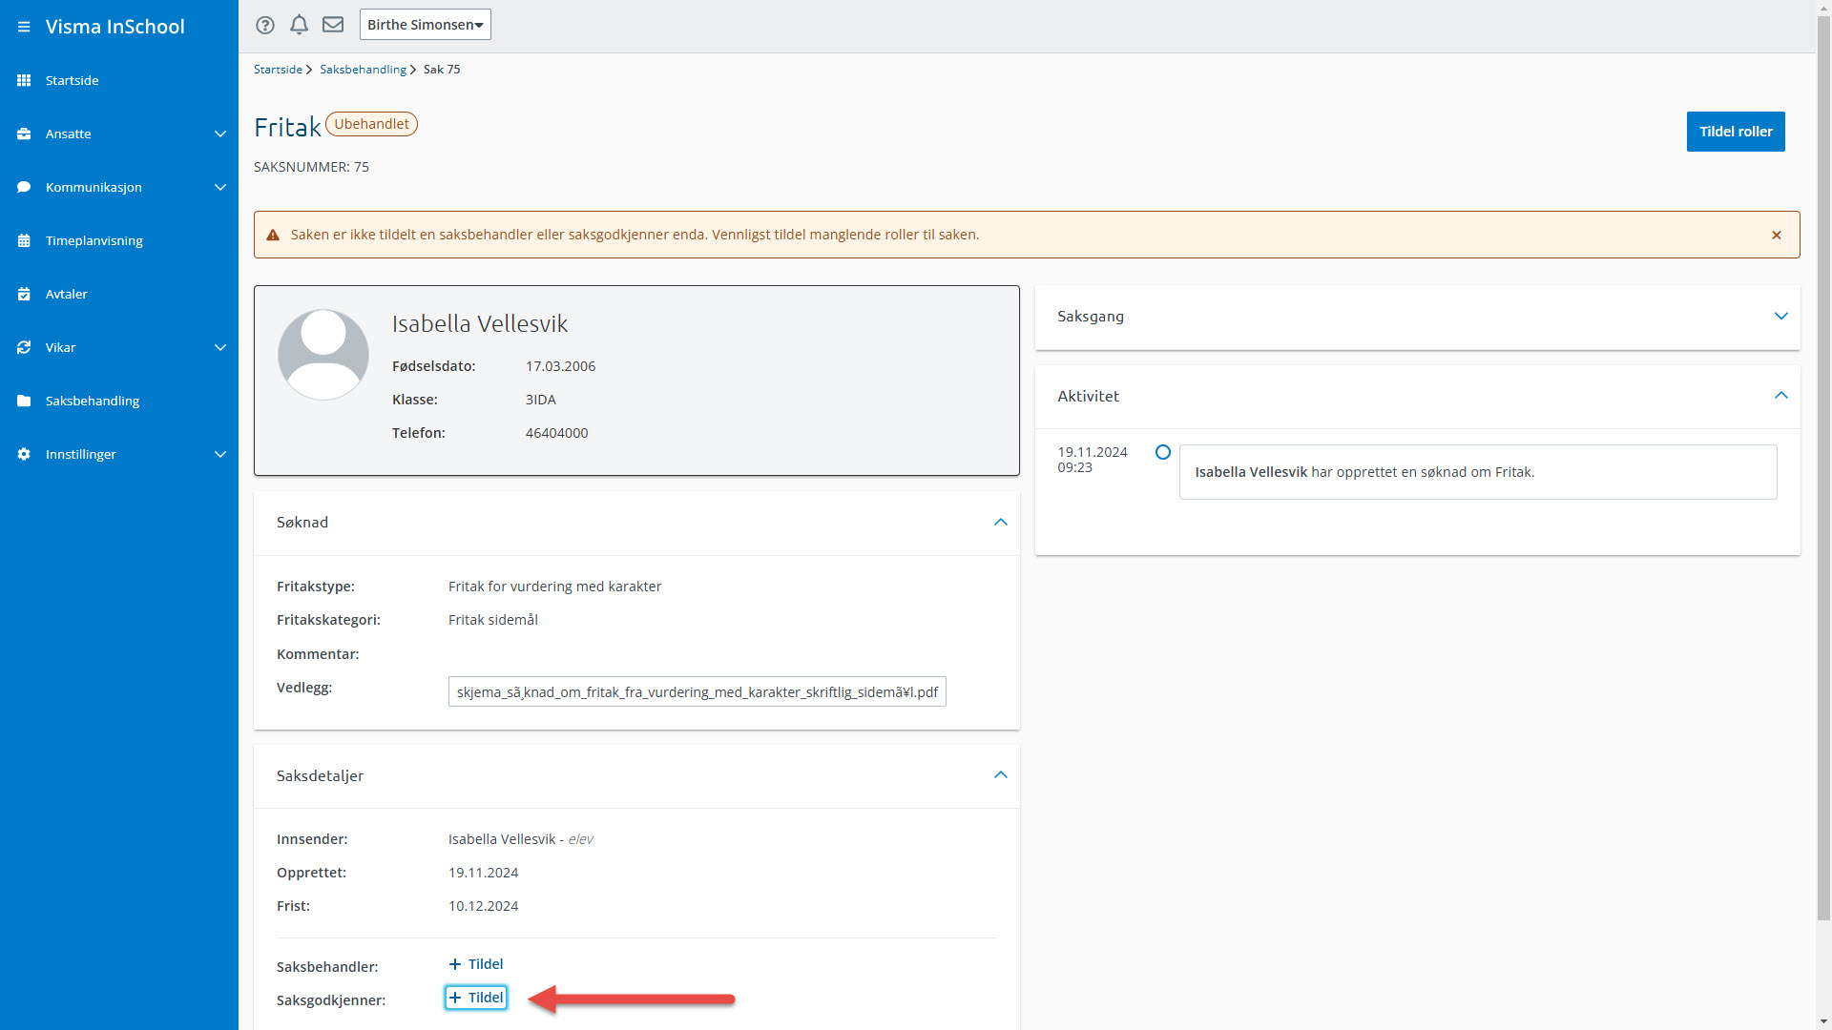Open notifications bell icon
This screenshot has height=1030, width=1832.
point(299,25)
